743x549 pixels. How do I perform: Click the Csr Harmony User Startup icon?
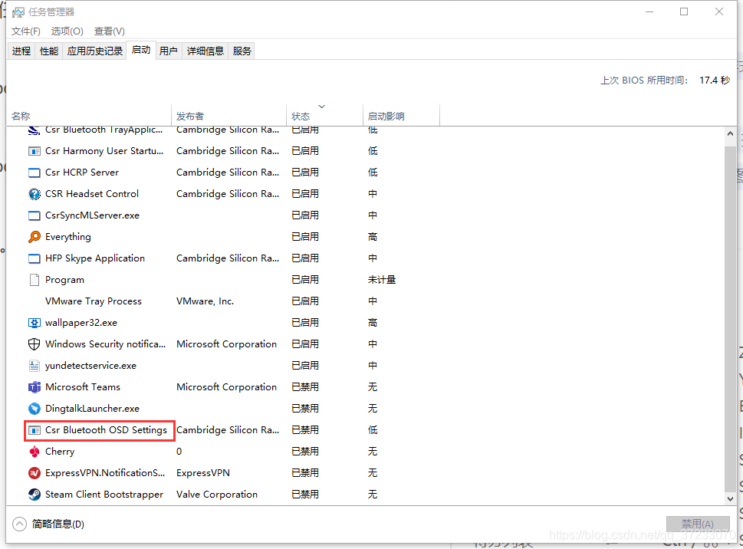coord(34,151)
